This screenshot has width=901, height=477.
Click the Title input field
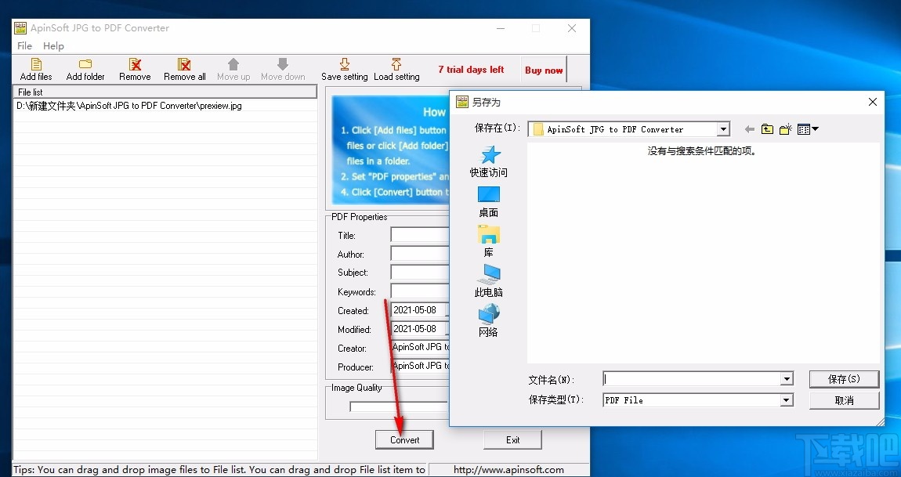tap(419, 235)
